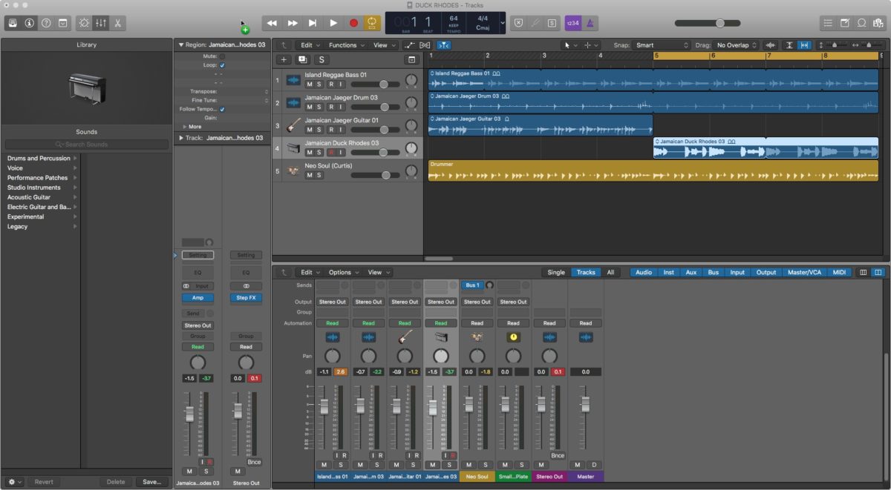The height and width of the screenshot is (490, 891).
Task: Collapse the Region inspector disclosure triangle
Action: [181, 45]
